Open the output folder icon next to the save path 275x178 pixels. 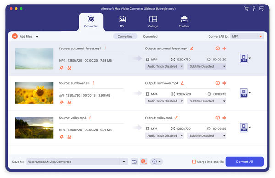point(134,162)
